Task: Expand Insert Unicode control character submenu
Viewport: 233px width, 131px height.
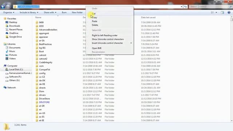Action: (x=110, y=43)
